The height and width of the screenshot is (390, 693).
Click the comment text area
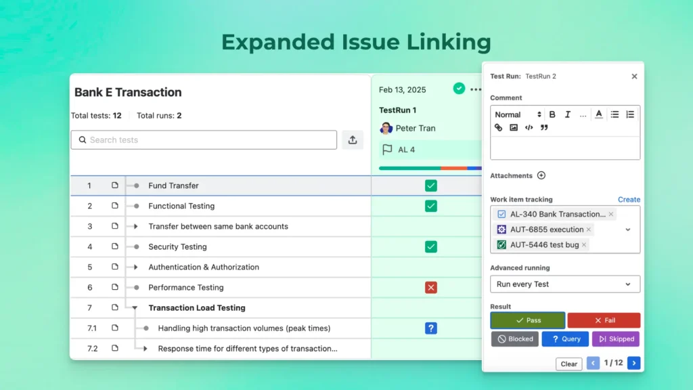tap(565, 148)
